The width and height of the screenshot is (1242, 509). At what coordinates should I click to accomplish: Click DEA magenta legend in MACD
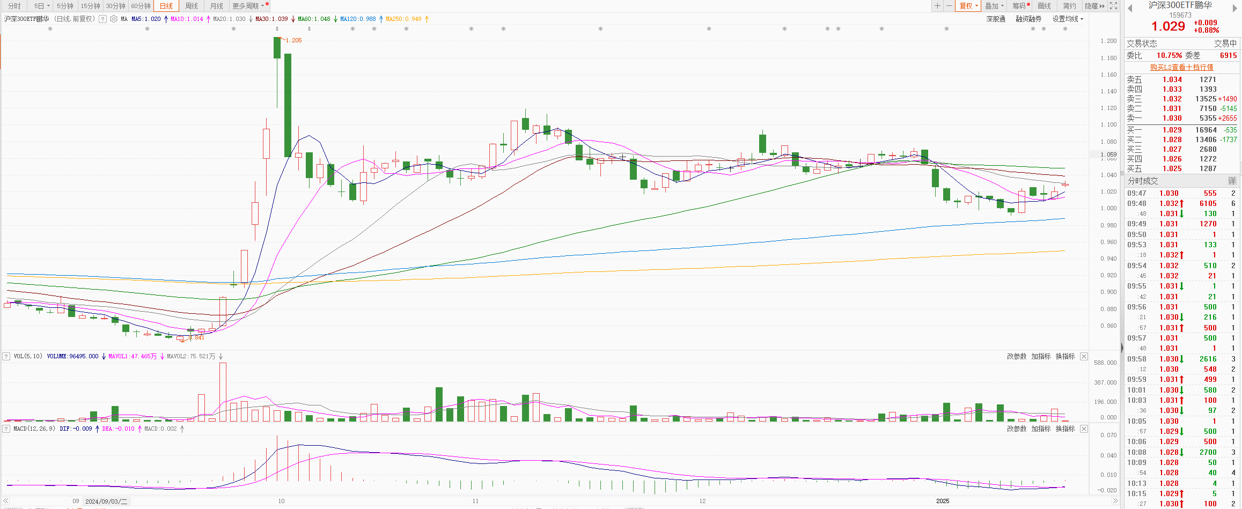click(118, 429)
